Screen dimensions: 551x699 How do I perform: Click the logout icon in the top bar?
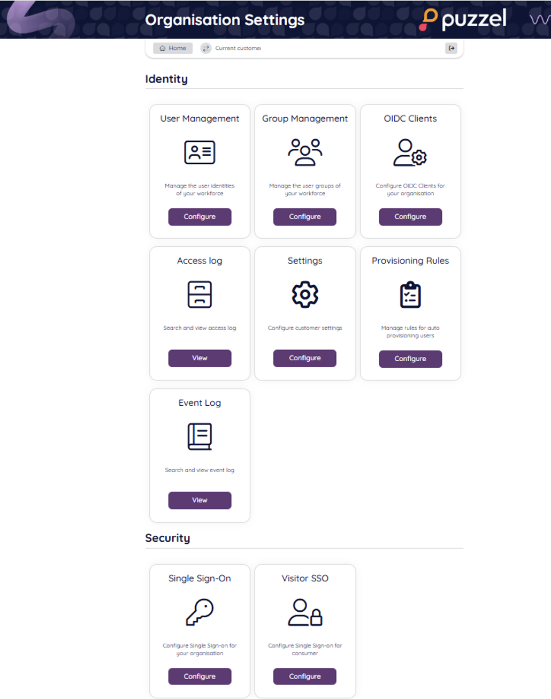(x=451, y=48)
